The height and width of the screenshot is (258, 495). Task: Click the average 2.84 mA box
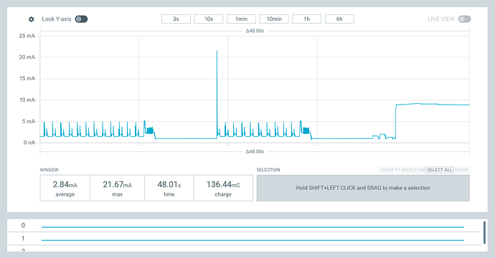[65, 188]
